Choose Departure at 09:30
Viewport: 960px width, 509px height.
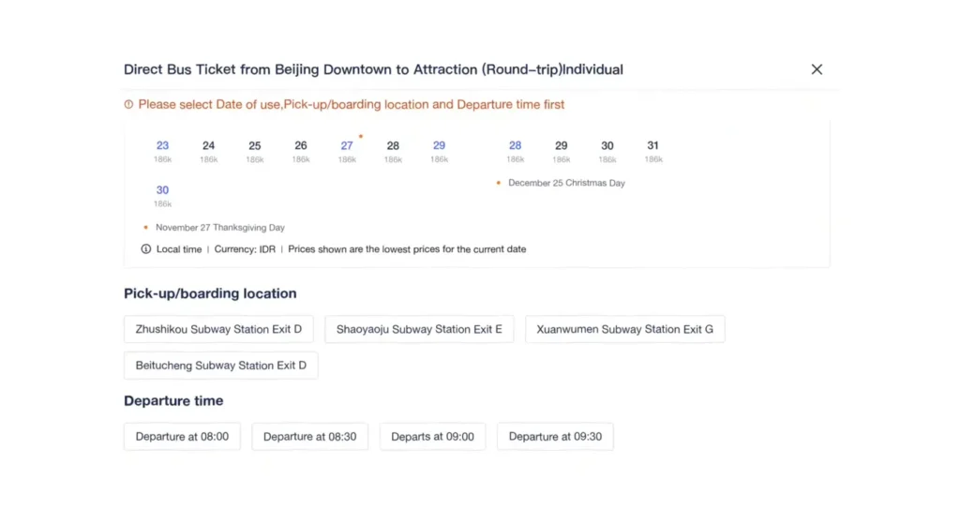tap(555, 437)
